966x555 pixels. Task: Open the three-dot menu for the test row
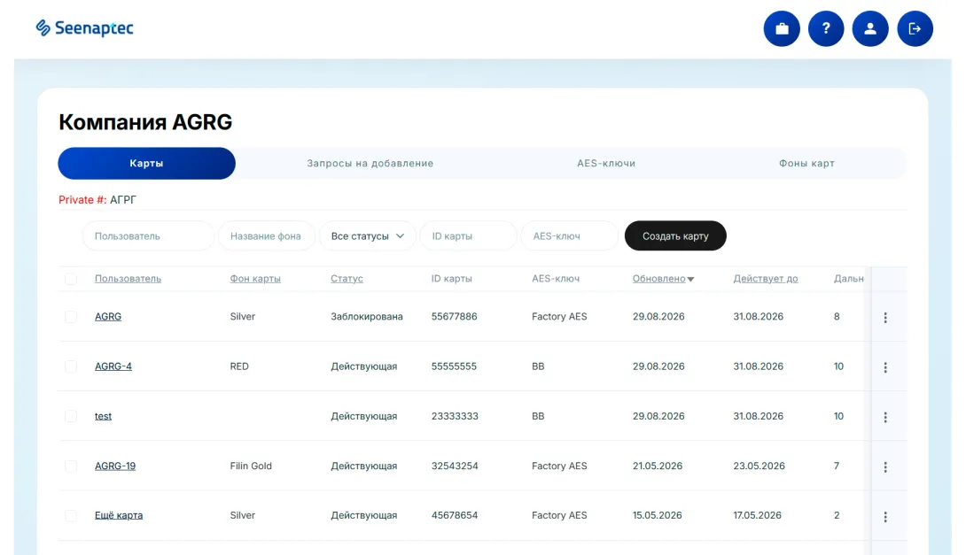click(885, 417)
